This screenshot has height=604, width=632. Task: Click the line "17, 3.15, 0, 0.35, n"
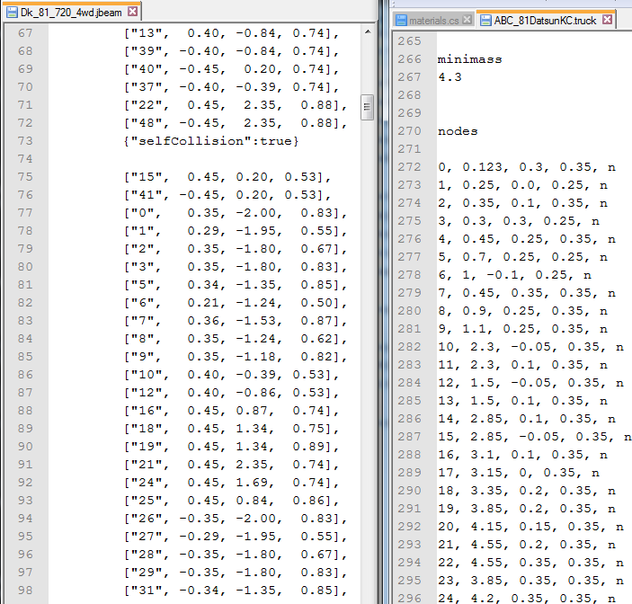[519, 472]
